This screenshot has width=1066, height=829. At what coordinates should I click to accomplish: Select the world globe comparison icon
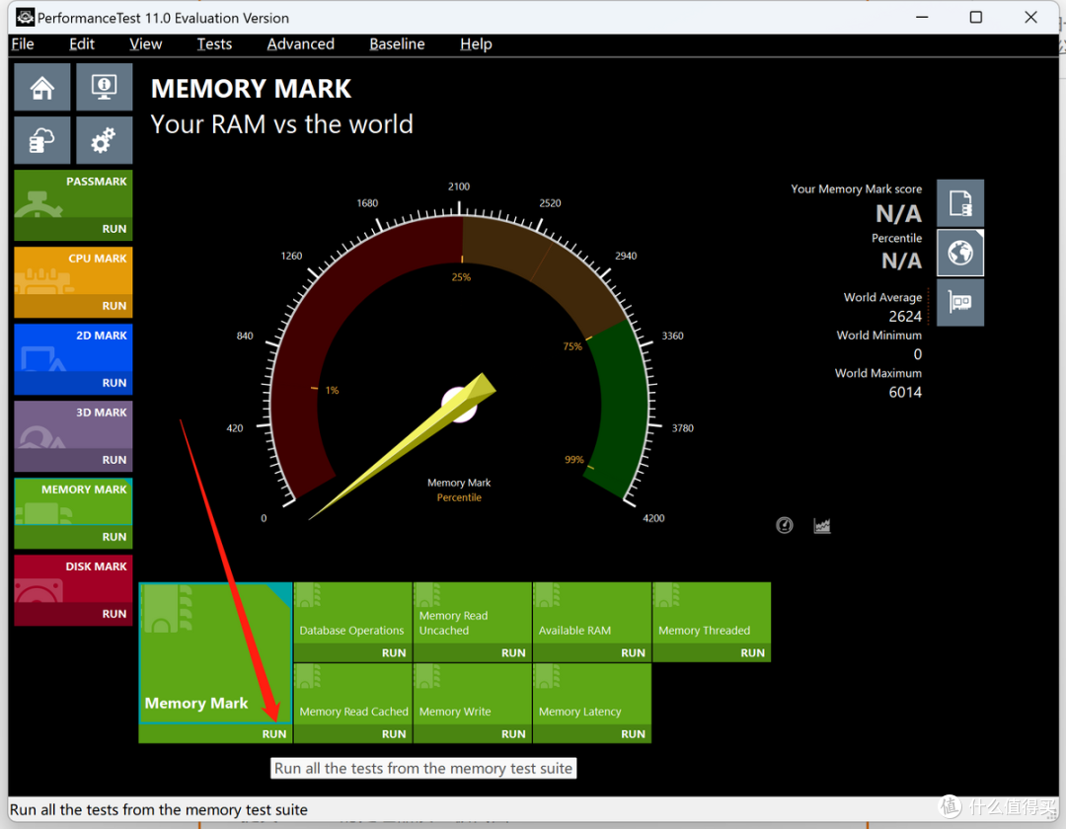click(x=960, y=253)
